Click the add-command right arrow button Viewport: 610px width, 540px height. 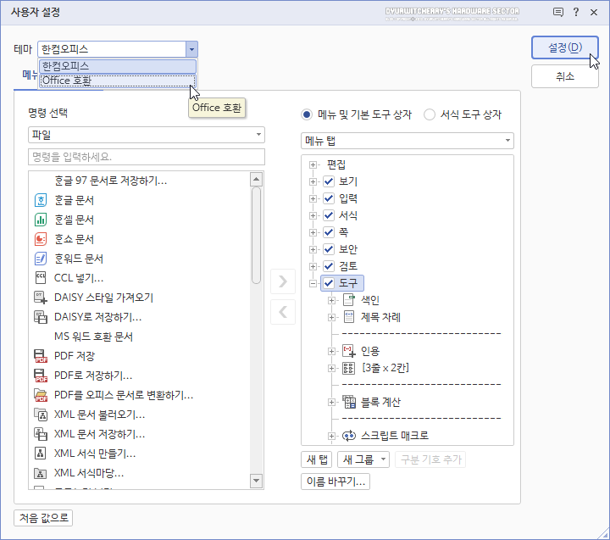[x=283, y=281]
